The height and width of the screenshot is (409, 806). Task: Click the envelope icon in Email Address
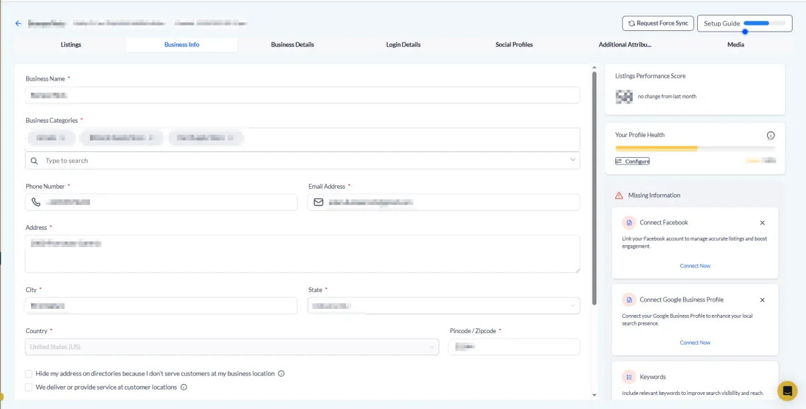(318, 202)
